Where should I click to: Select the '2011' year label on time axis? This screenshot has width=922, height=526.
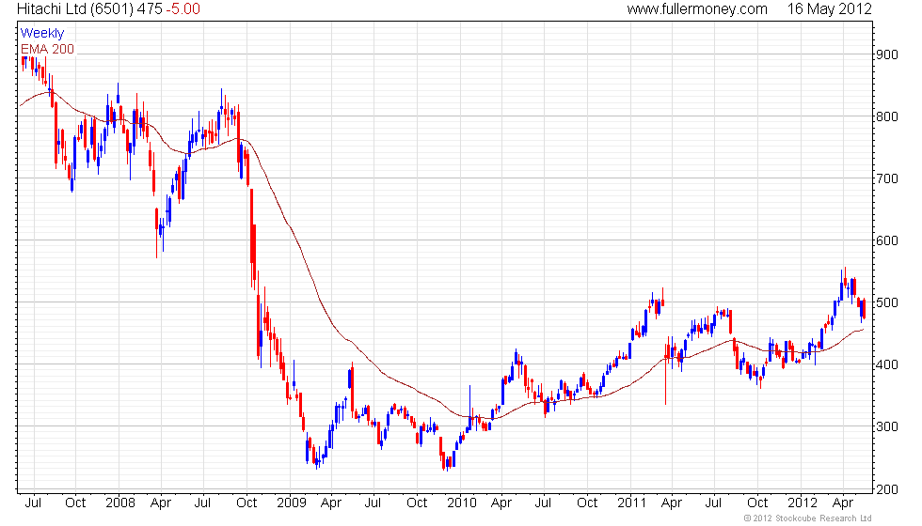(632, 503)
